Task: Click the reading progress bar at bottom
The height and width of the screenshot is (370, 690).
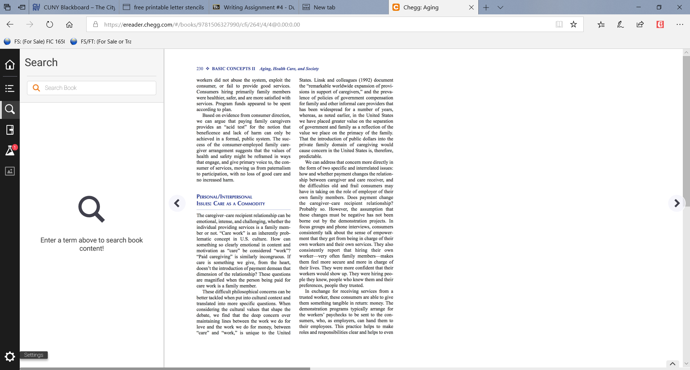Action: 165,369
